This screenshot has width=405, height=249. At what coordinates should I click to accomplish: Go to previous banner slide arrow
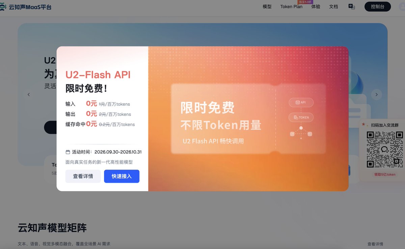point(29,95)
